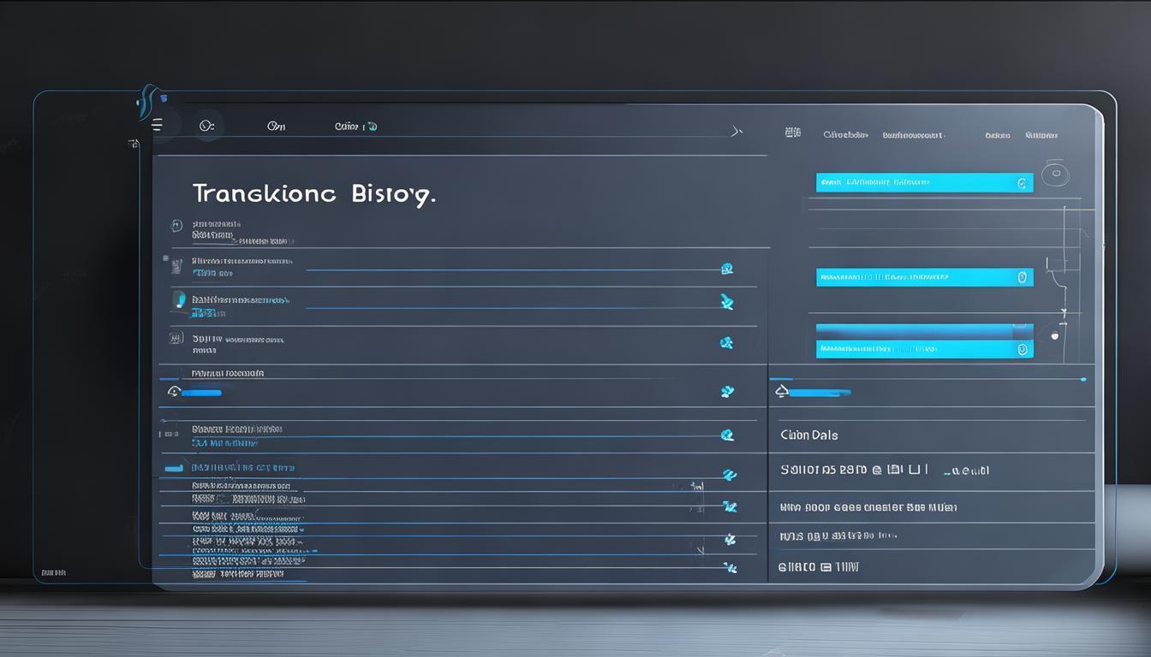Expand the right panel section above Cliton Dals
Image resolution: width=1151 pixels, height=657 pixels.
[781, 392]
